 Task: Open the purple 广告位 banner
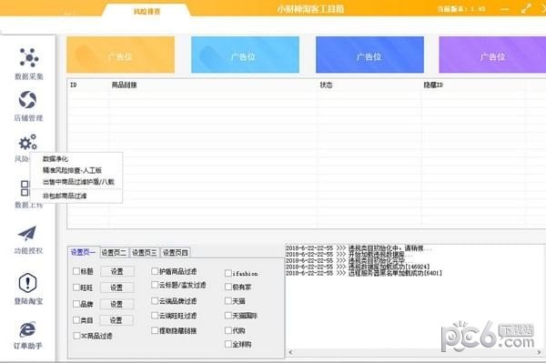point(492,55)
